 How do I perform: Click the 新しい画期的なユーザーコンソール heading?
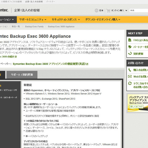[41, 104]
